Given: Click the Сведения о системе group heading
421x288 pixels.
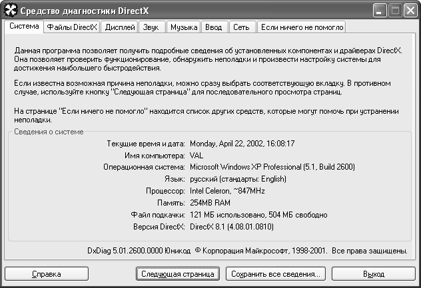Looking at the screenshot, I should click(49, 132).
